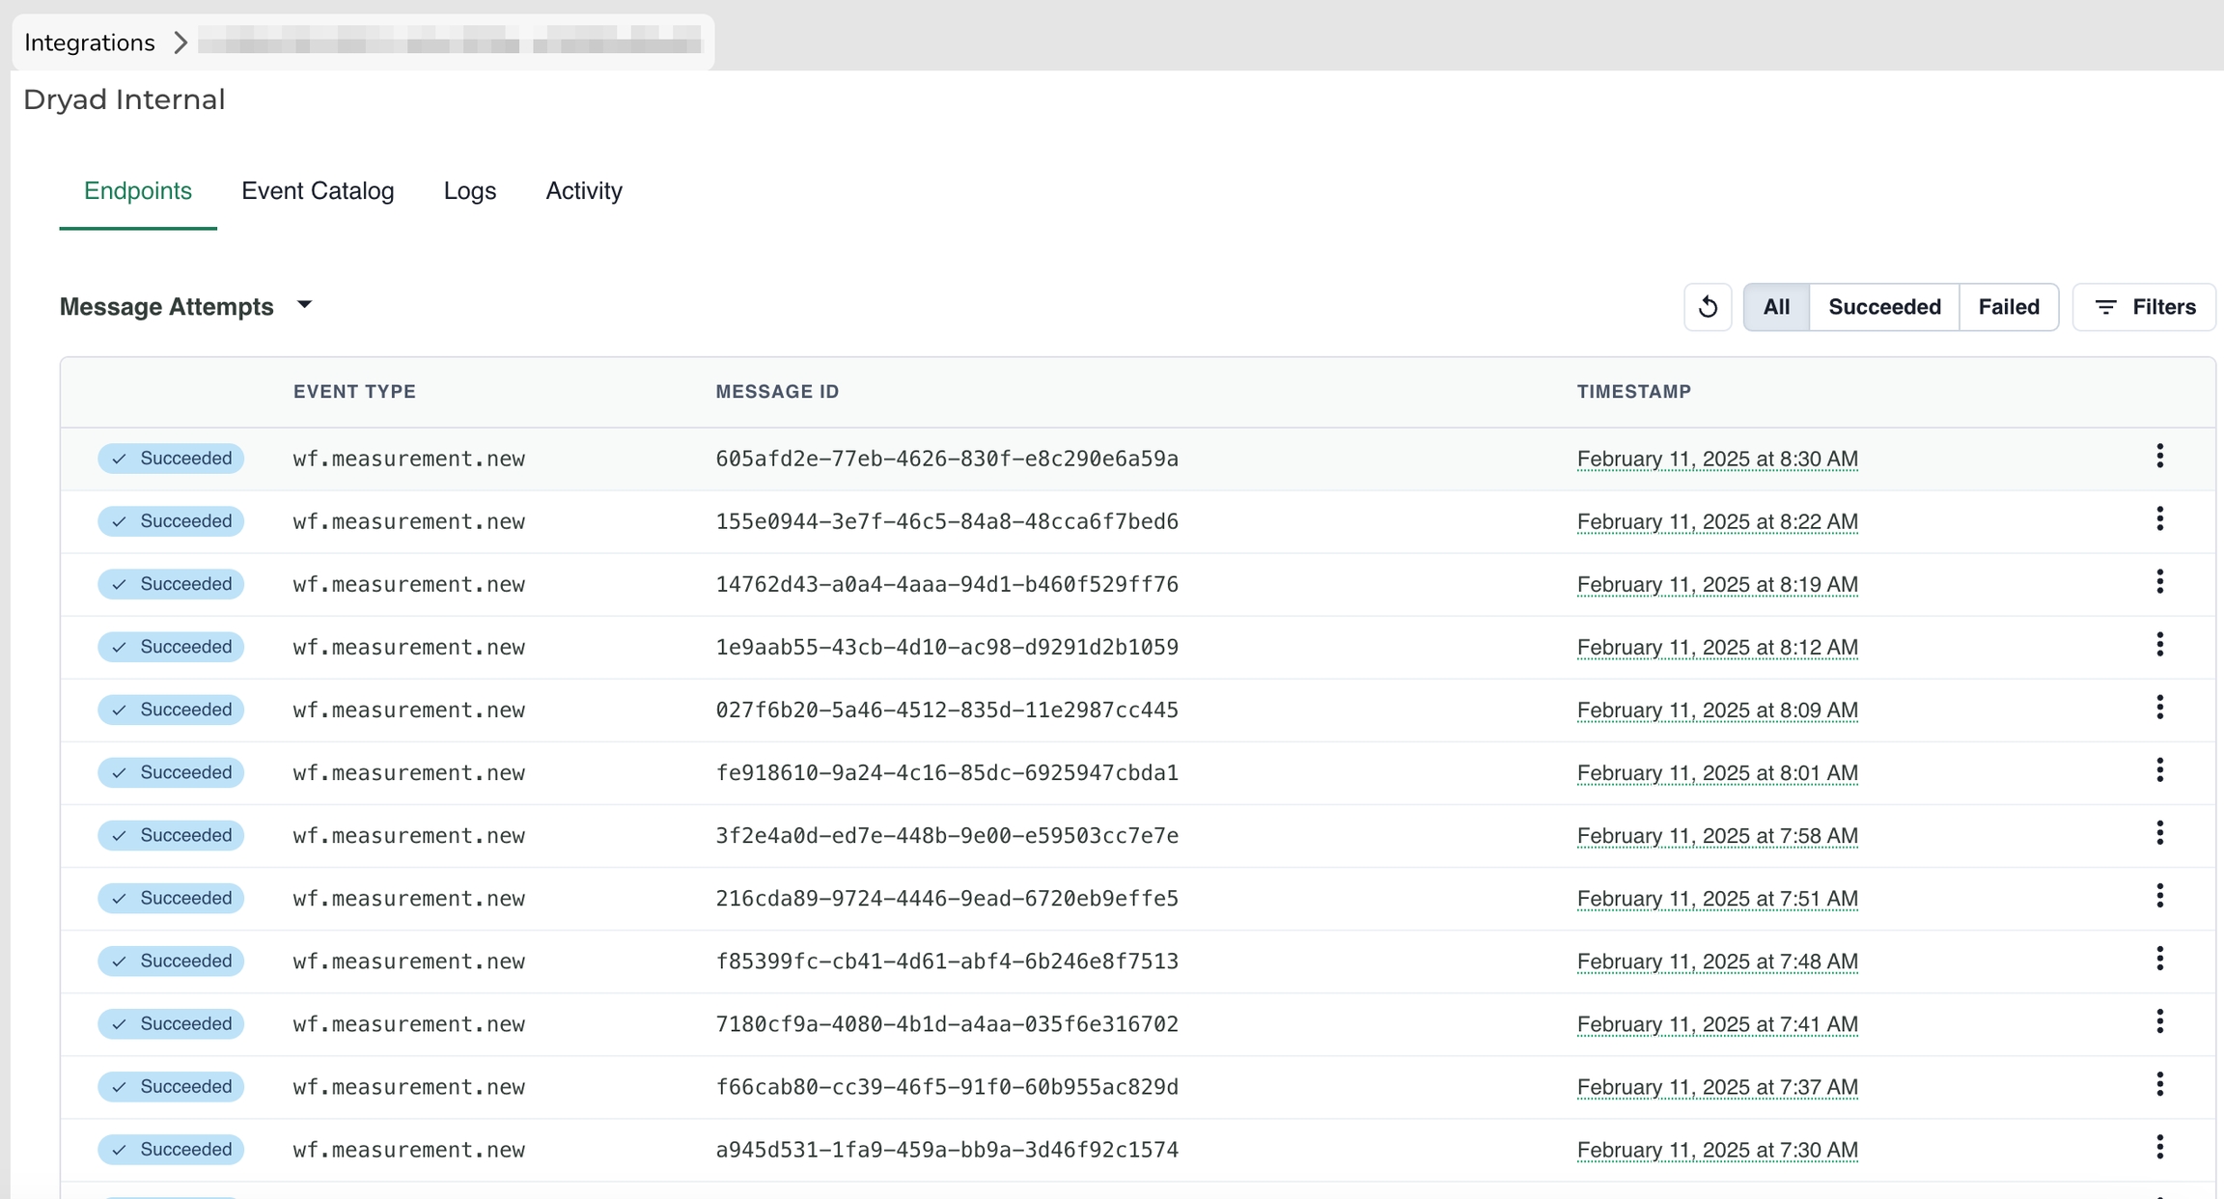
Task: Click the refresh message attempts icon
Action: tap(1708, 307)
